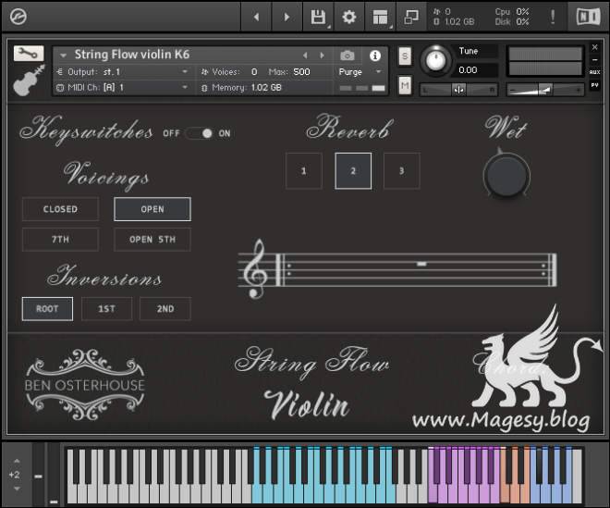Image resolution: width=610 pixels, height=508 pixels.
Task: Click the treble clef on staff
Action: pos(256,268)
